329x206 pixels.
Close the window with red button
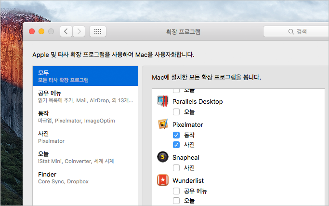(x=32, y=31)
